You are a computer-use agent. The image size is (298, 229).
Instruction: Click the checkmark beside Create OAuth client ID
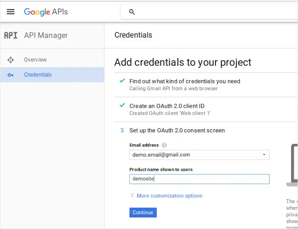coord(122,105)
